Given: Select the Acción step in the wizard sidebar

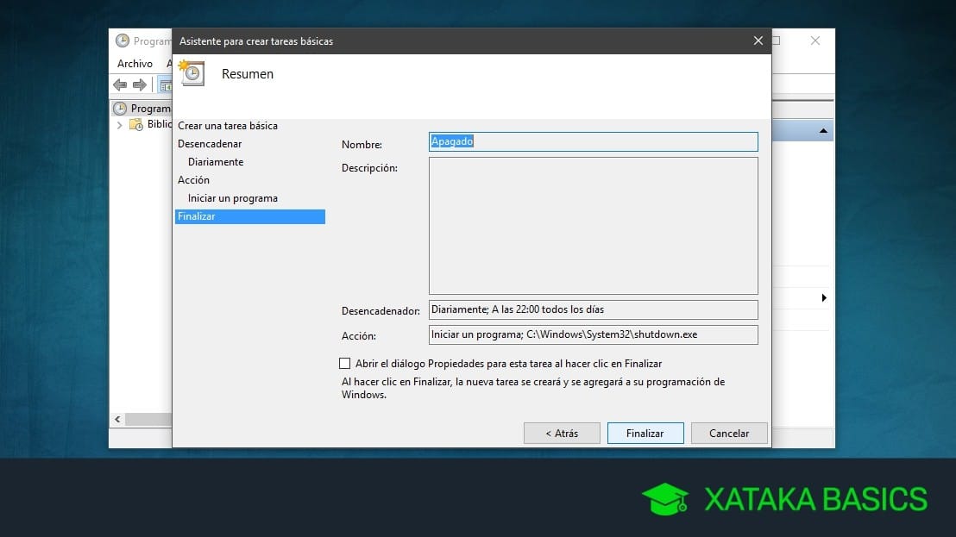Looking at the screenshot, I should pyautogui.click(x=193, y=179).
